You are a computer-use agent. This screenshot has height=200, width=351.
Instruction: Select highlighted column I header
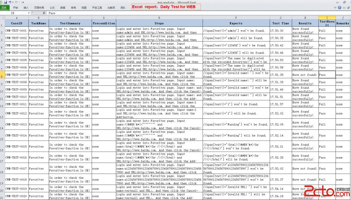tap(327, 17)
